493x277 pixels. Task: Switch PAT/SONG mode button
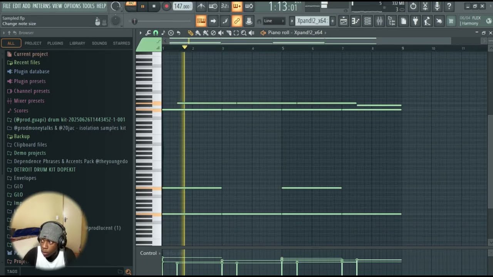pyautogui.click(x=131, y=5)
